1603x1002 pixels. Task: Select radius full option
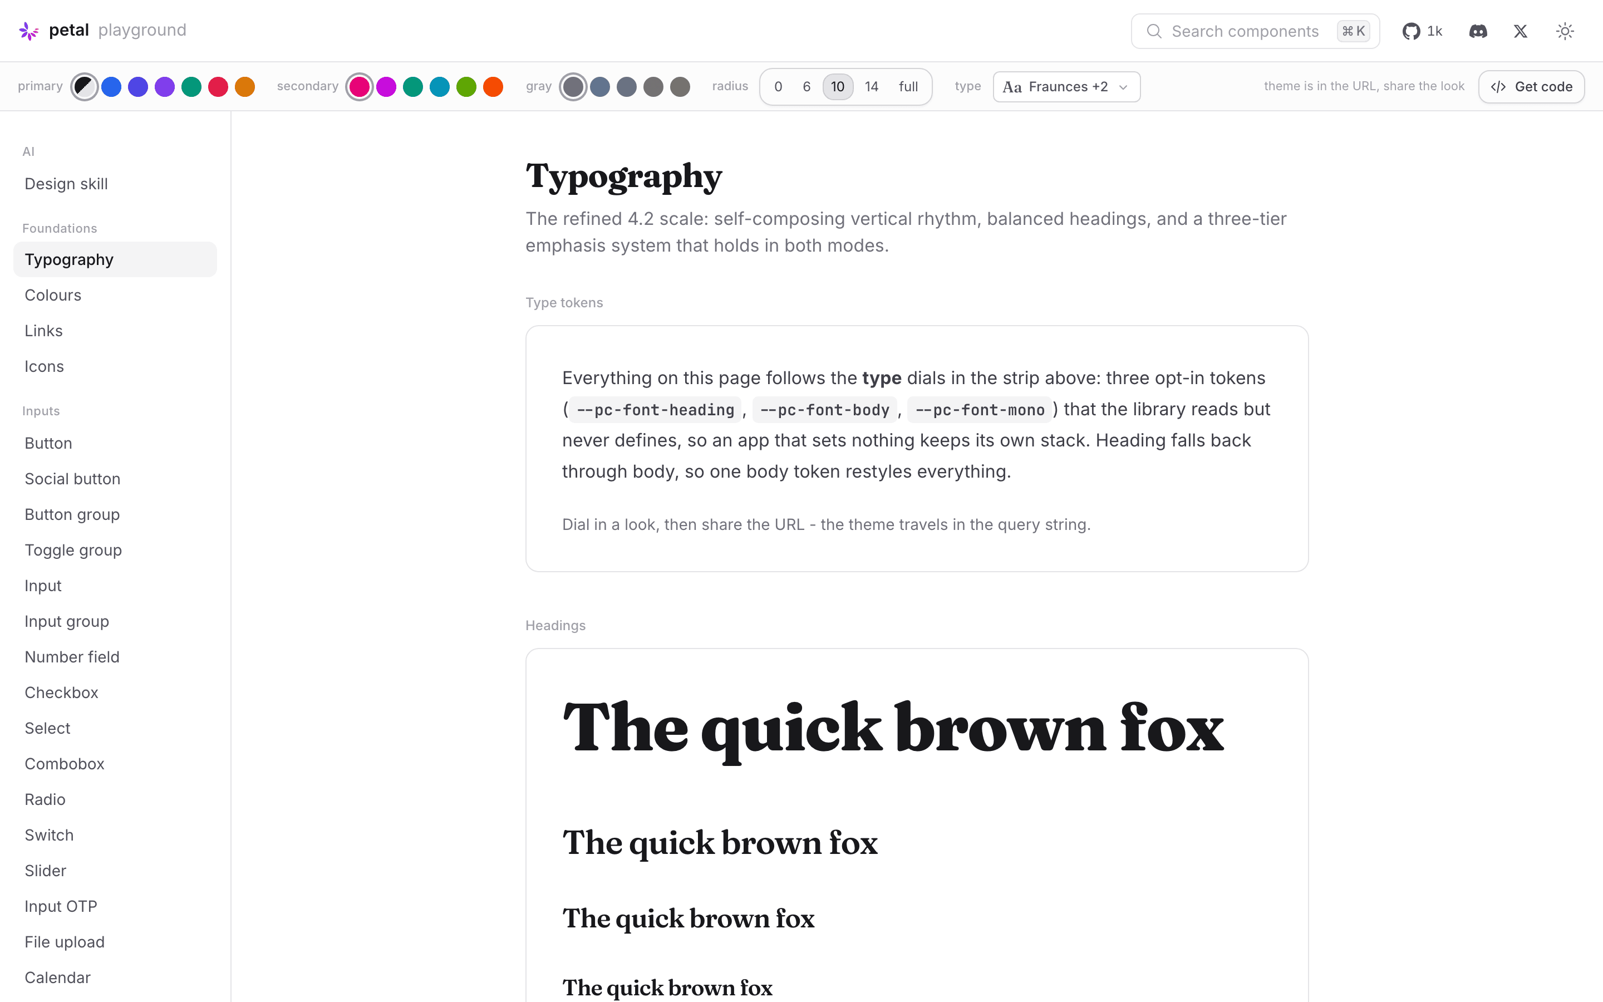coord(908,87)
